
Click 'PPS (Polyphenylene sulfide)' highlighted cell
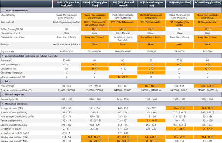[x=180, y=24]
